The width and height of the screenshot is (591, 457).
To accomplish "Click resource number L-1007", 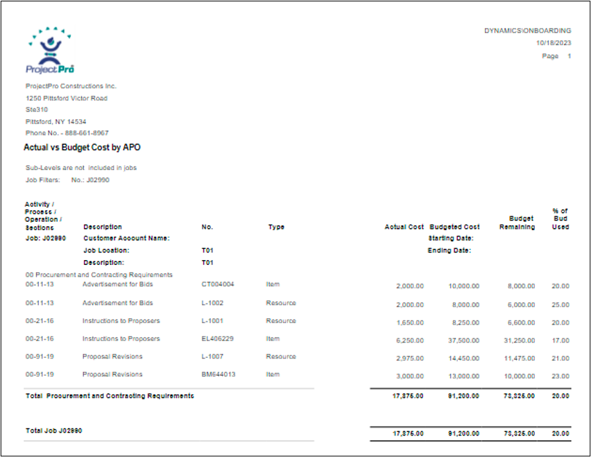I will click(x=212, y=356).
